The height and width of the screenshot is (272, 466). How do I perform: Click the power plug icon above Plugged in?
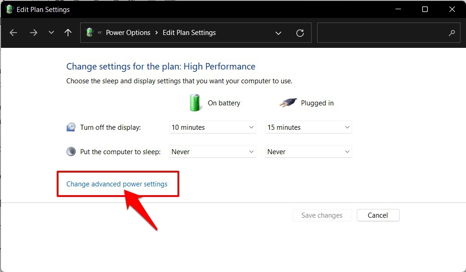[287, 102]
